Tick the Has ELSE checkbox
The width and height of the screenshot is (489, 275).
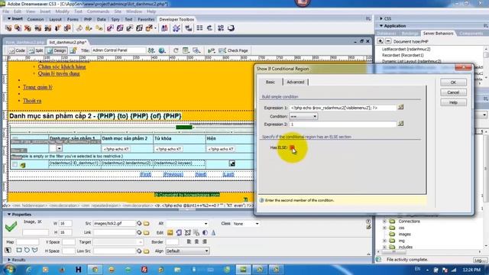tap(292, 147)
